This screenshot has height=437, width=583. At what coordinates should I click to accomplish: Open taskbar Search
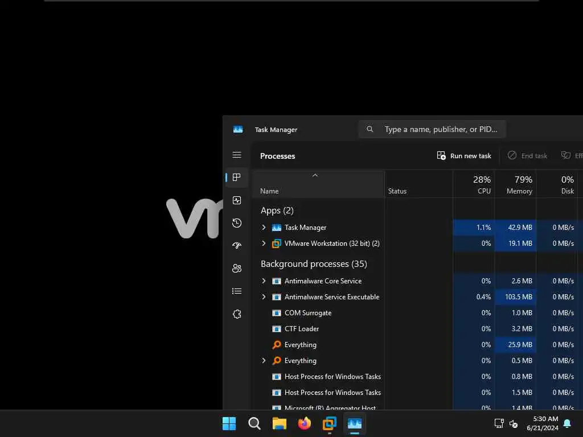click(x=254, y=423)
